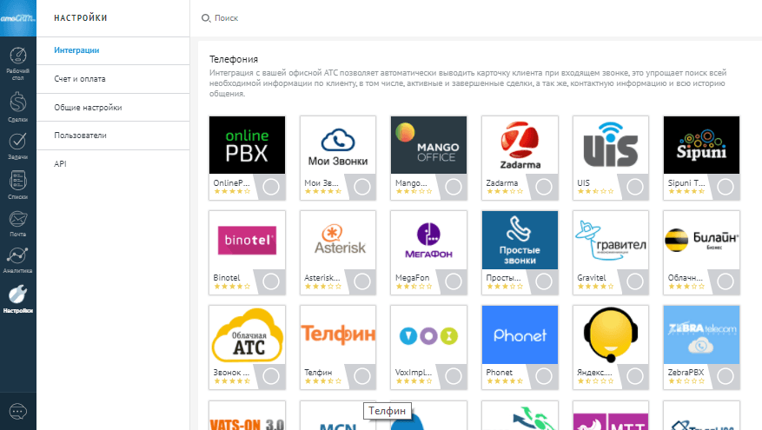Open the Облачная АТС integration logo
The image size is (762, 430).
click(247, 334)
